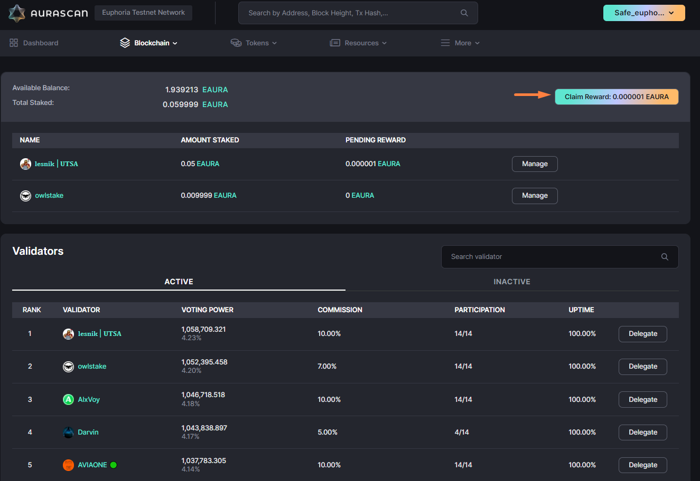Open the Resources menu
Screen dimensions: 700x481
[x=358, y=43]
